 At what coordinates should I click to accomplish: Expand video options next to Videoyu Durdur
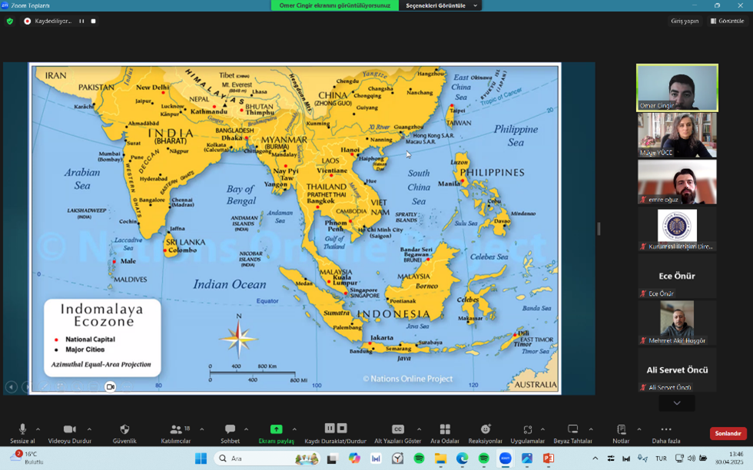tap(89, 429)
